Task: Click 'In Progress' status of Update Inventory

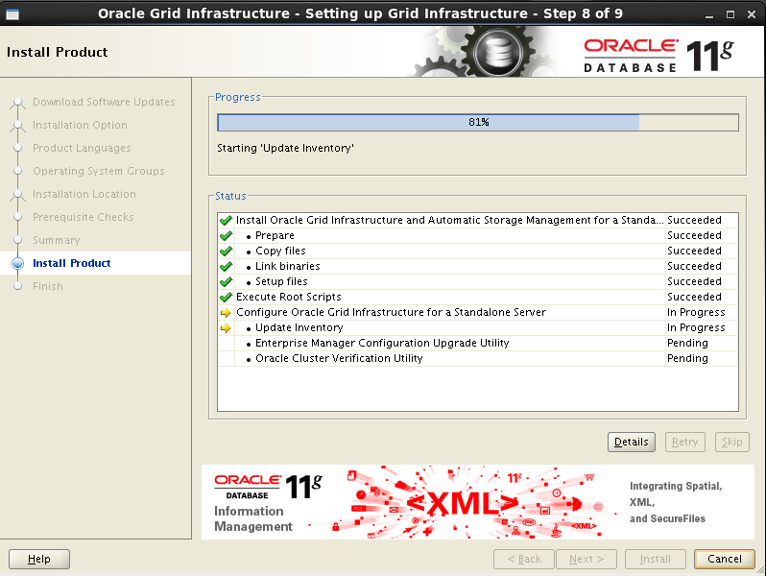Action: point(696,327)
